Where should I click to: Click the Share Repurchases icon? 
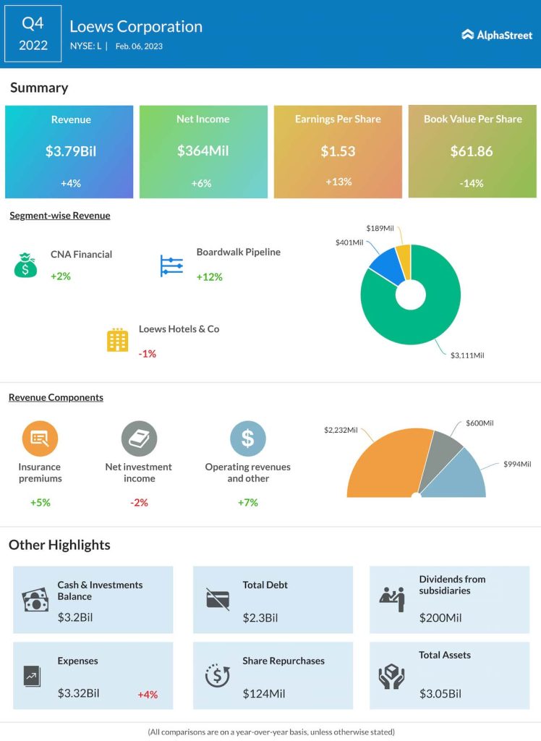[217, 676]
